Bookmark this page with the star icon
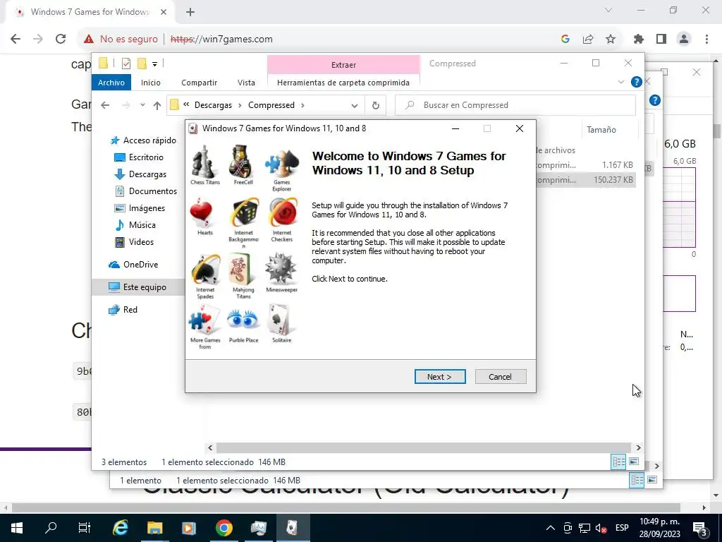The height and width of the screenshot is (542, 722). coord(611,40)
